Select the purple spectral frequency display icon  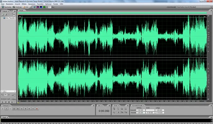(38, 7)
